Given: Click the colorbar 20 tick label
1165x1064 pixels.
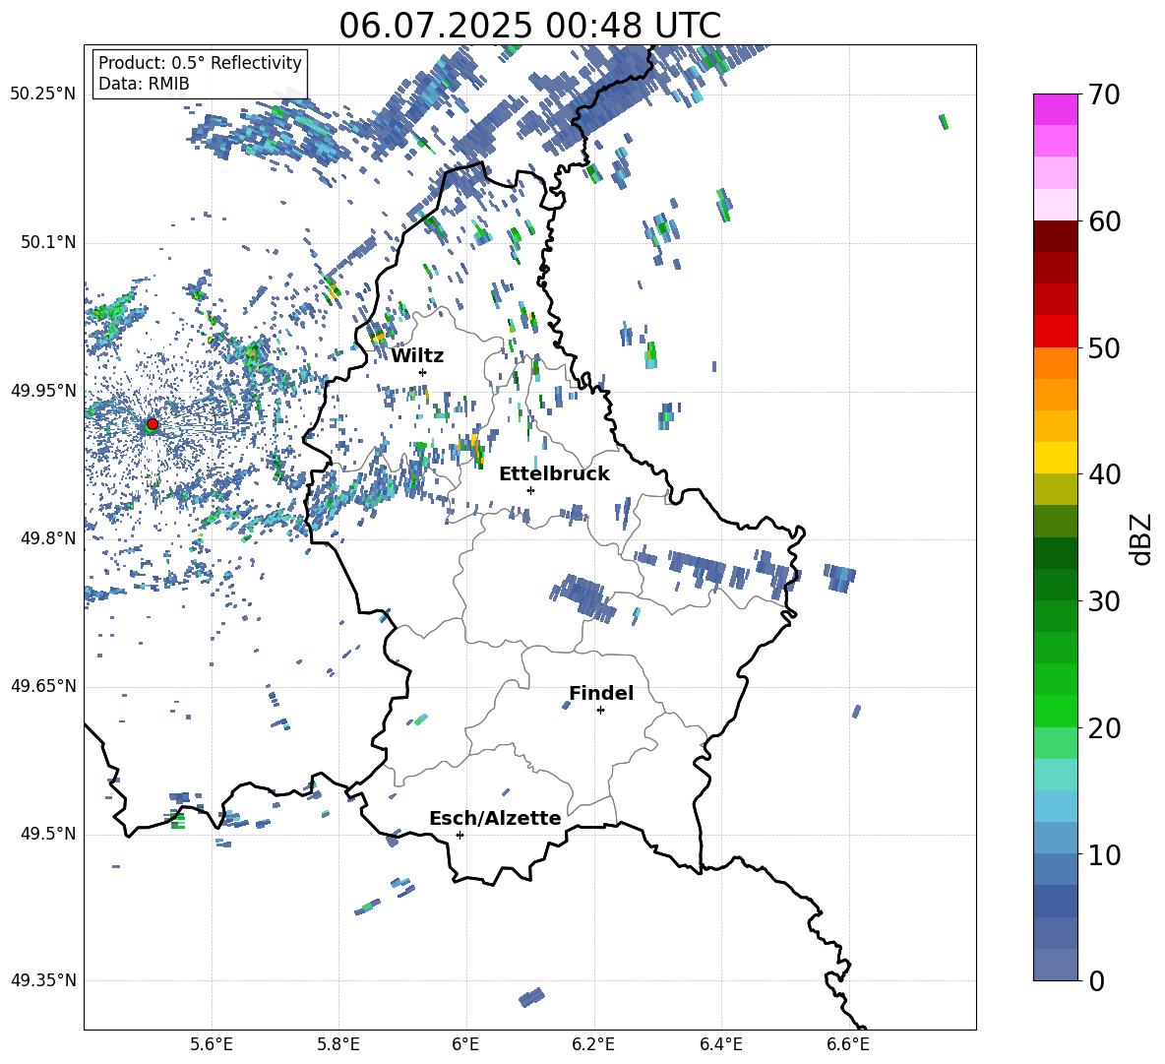Looking at the screenshot, I should tap(1104, 728).
